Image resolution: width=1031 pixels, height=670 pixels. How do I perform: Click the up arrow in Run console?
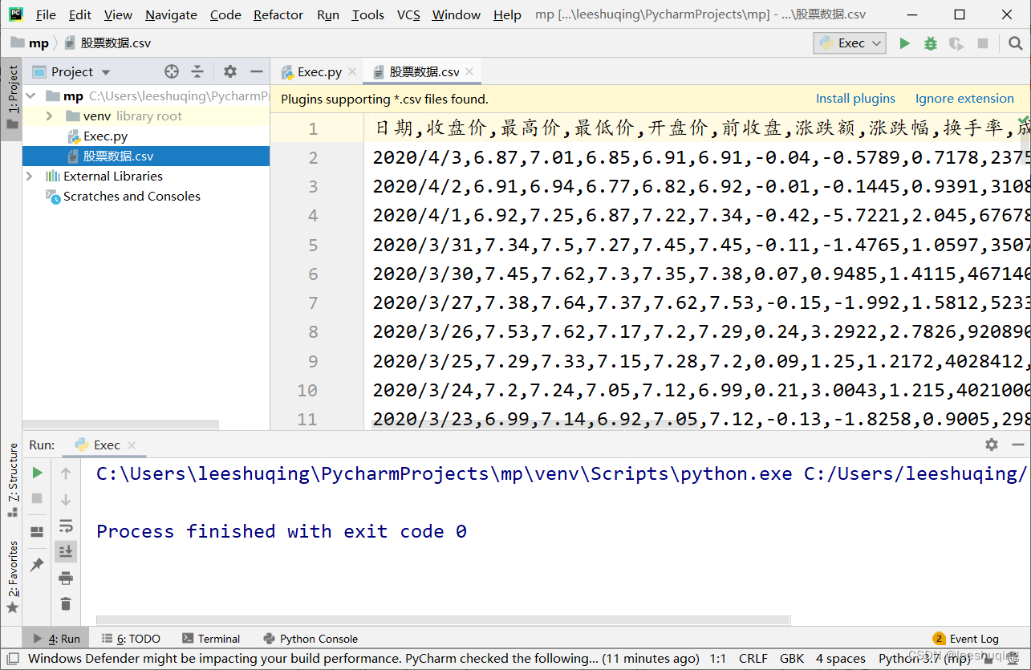click(66, 473)
